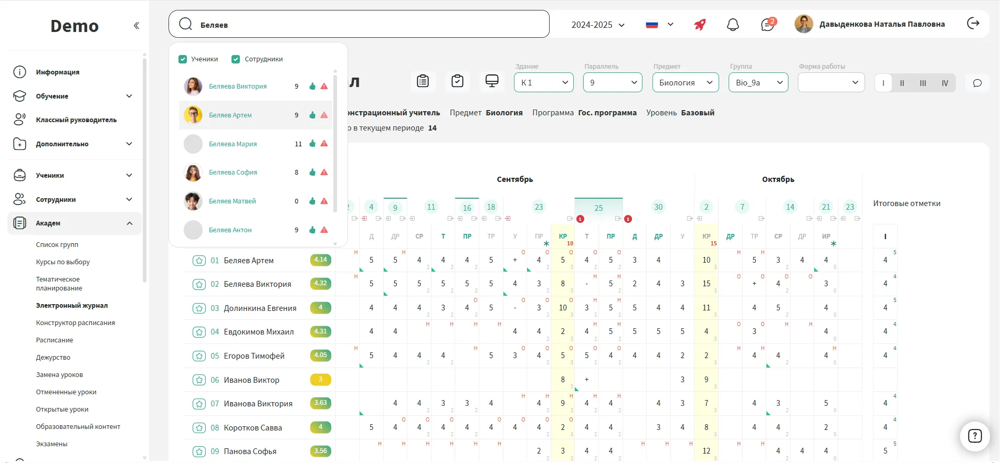1000x463 pixels.
Task: Collapse sidebar with double chevron
Action: point(136,26)
